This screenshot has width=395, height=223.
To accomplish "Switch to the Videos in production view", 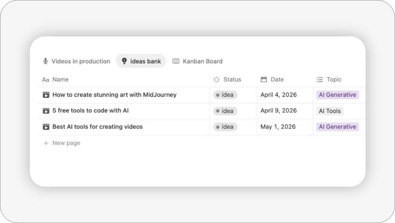I will pyautogui.click(x=80, y=61).
